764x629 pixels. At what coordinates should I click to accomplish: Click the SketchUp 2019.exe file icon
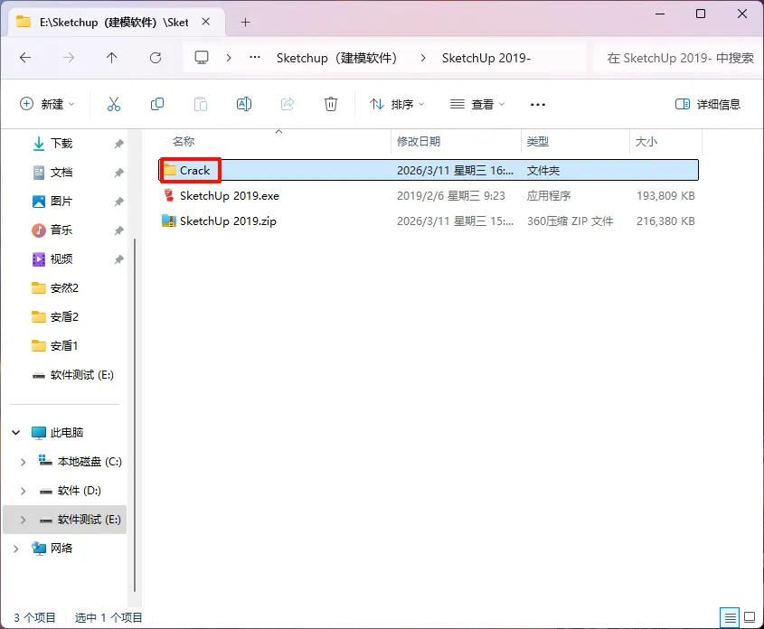(168, 196)
